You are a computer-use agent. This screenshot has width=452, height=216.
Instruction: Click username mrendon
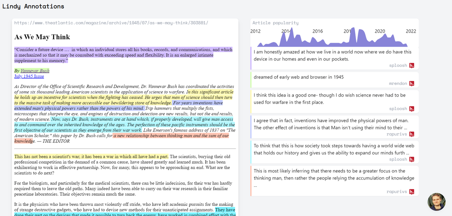(398, 83)
